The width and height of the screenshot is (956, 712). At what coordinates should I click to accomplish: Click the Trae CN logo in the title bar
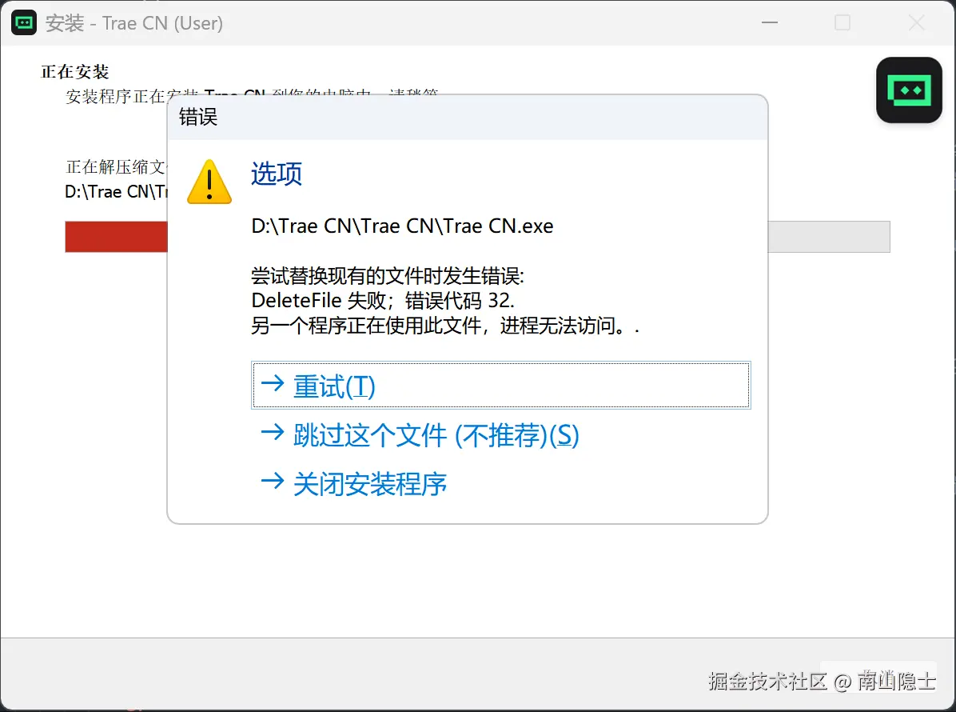[23, 22]
